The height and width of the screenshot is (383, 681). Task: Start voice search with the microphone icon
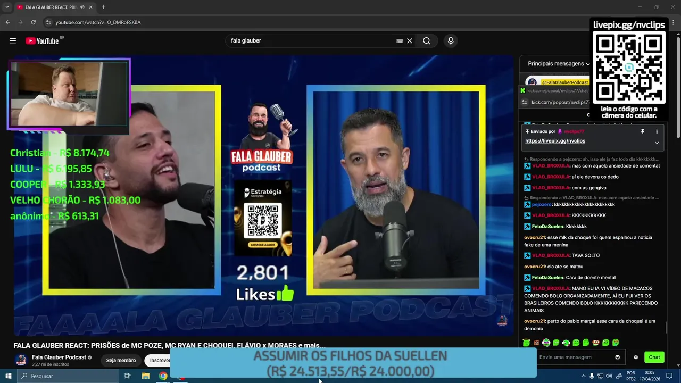point(451,41)
